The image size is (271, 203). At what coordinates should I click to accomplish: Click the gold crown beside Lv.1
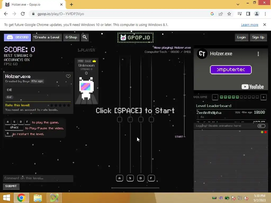94,61
